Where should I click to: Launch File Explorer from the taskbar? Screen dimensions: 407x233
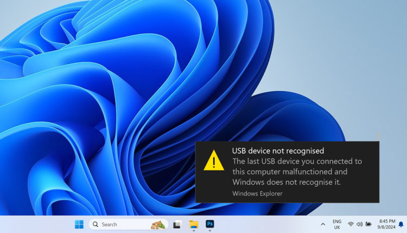point(194,224)
